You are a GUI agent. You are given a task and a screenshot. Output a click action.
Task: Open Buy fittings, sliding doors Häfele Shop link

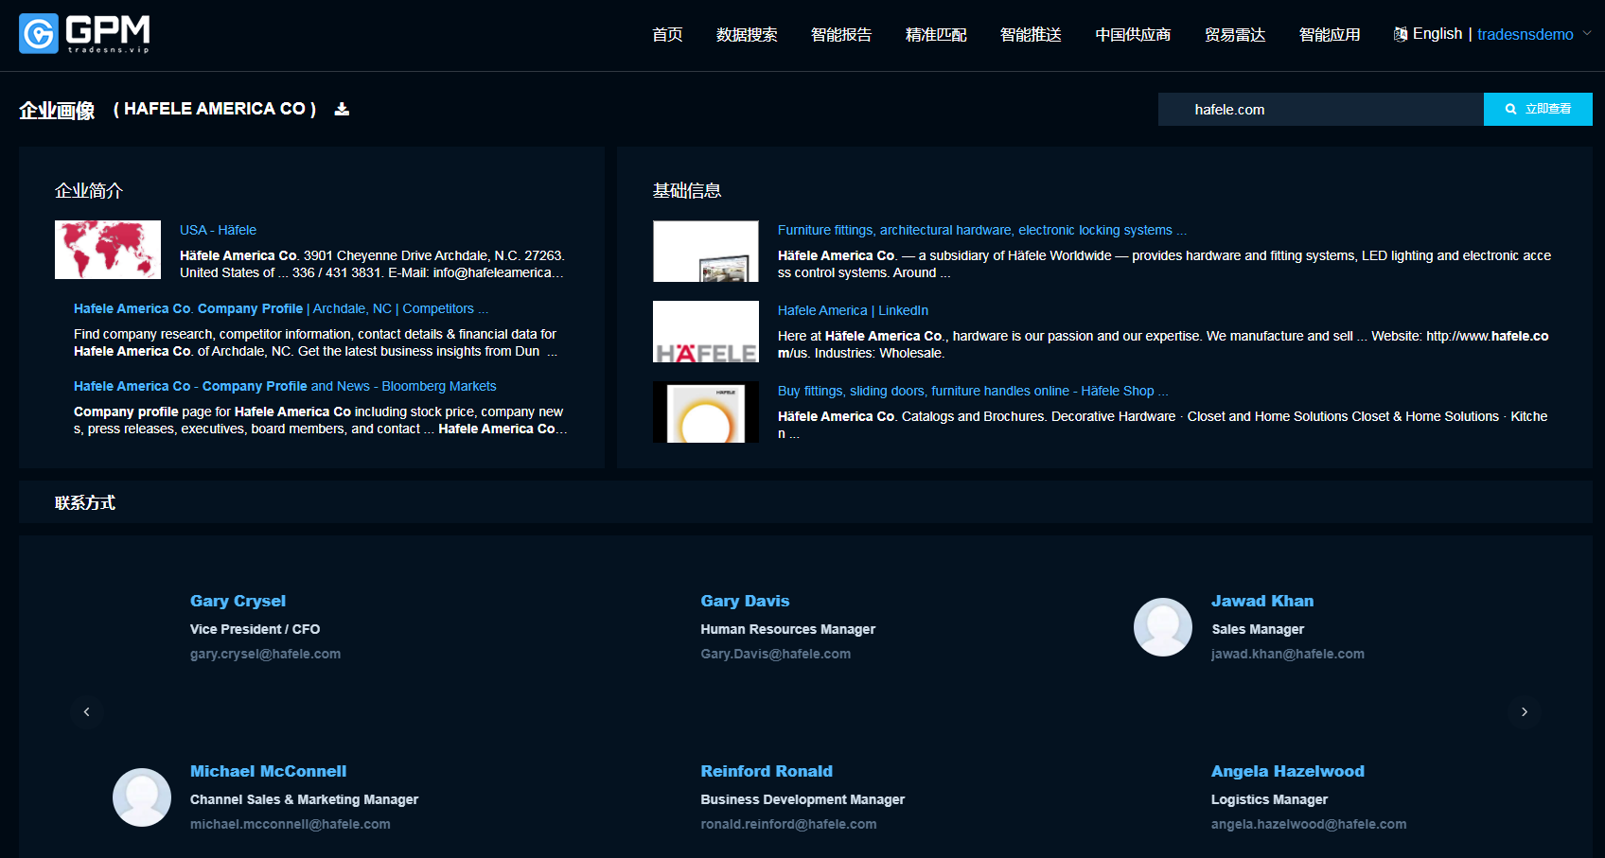tap(973, 391)
